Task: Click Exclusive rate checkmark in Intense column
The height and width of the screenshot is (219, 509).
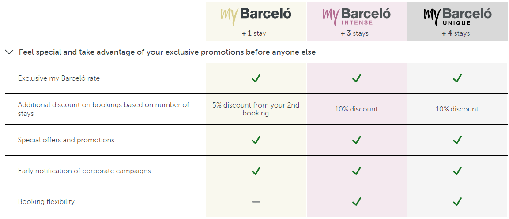Action: point(357,78)
